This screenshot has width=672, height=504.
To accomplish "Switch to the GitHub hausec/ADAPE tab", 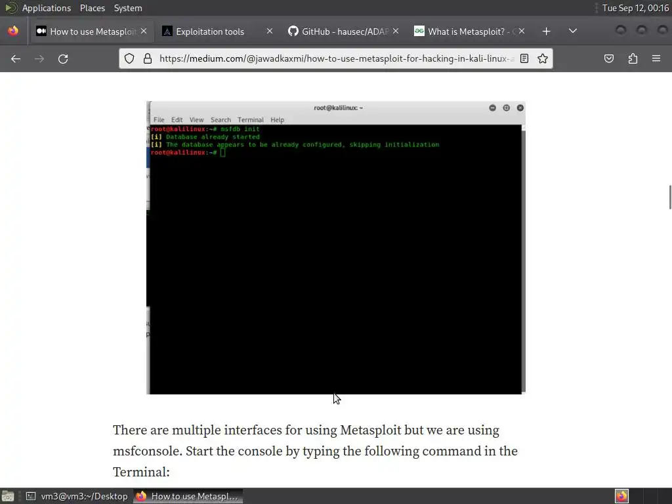I will [x=344, y=31].
